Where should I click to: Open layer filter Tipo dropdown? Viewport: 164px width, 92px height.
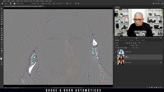[120, 43]
